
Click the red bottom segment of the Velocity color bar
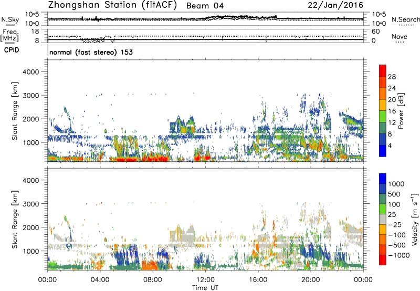point(383,260)
